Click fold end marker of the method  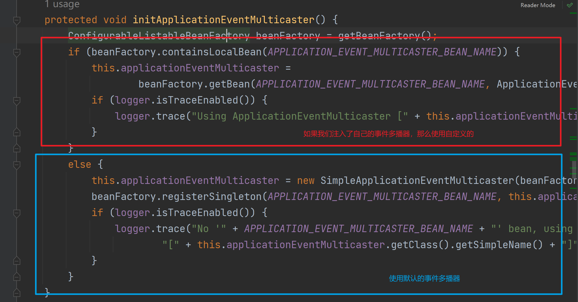tap(17, 293)
